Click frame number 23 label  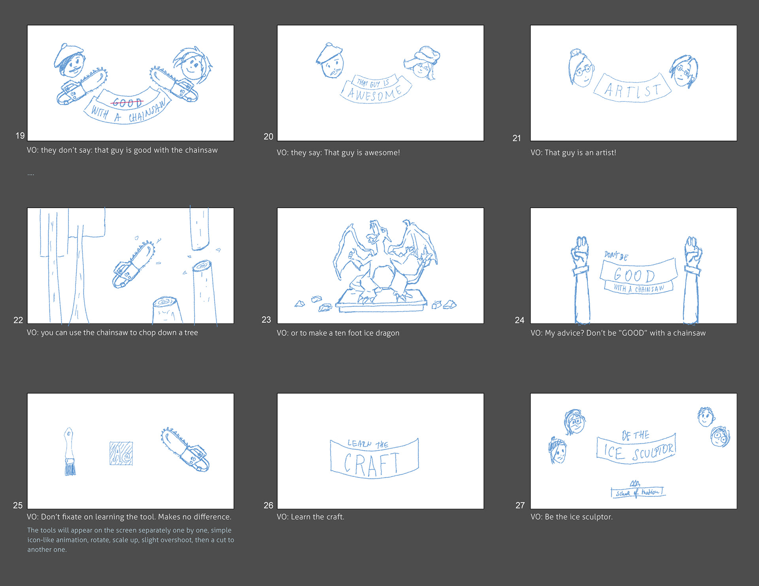click(x=266, y=320)
